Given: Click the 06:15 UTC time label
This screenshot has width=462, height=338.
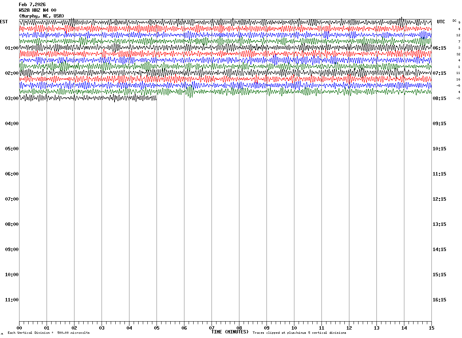Looking at the screenshot, I should (x=439, y=48).
